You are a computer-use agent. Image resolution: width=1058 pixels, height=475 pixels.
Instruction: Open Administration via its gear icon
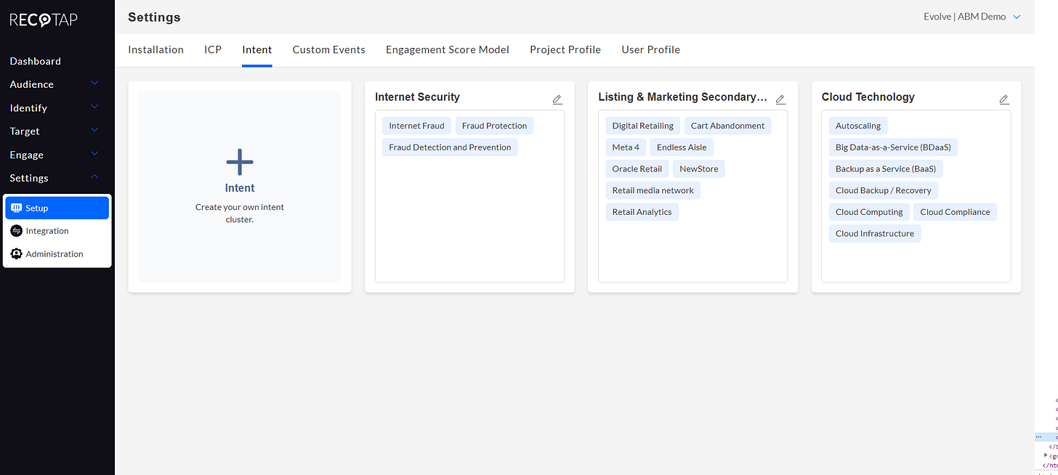click(16, 253)
